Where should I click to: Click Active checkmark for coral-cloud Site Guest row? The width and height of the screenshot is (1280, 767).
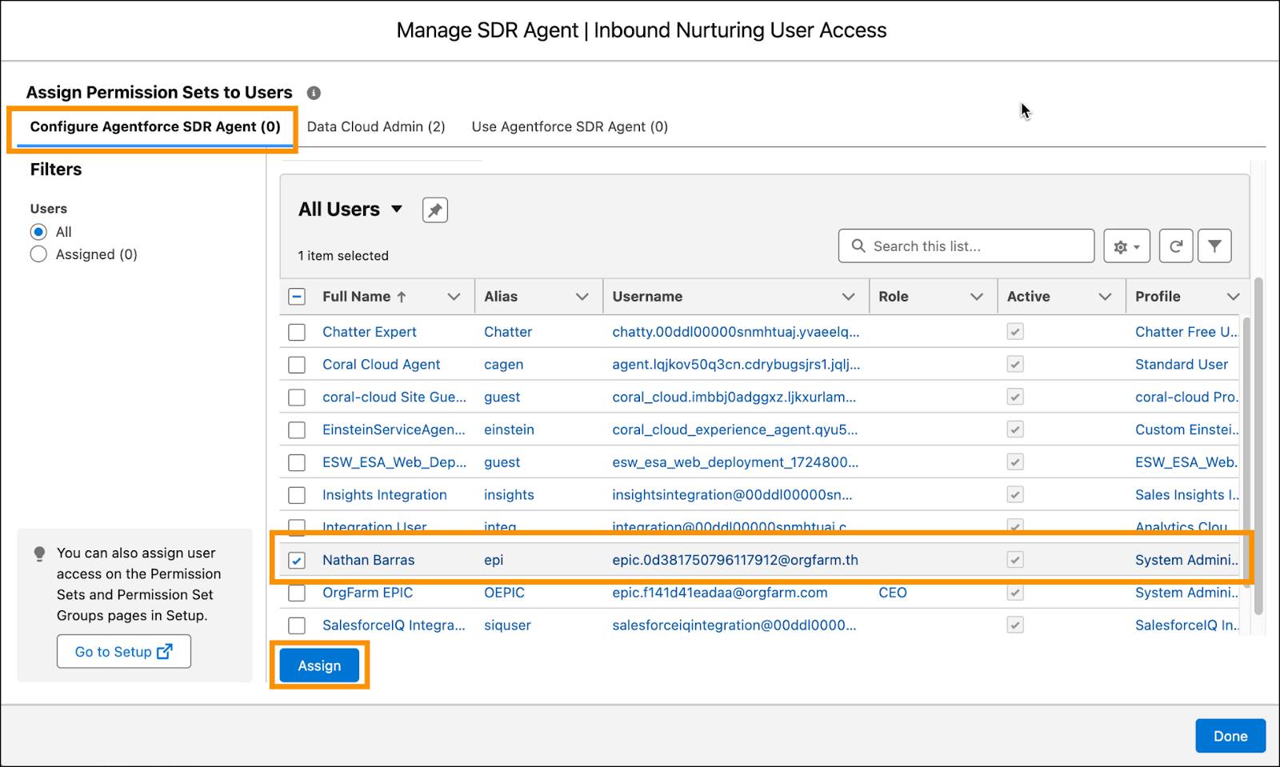[x=1015, y=397]
